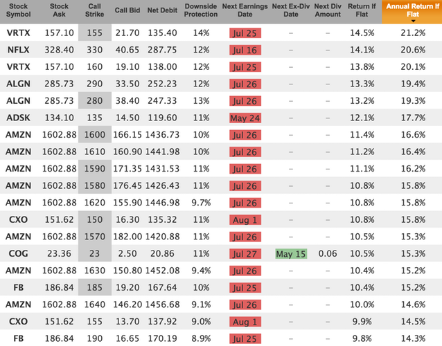Image resolution: width=442 pixels, height=346 pixels.
Task: Sort table by Stock Ask header
Action: pos(59,10)
